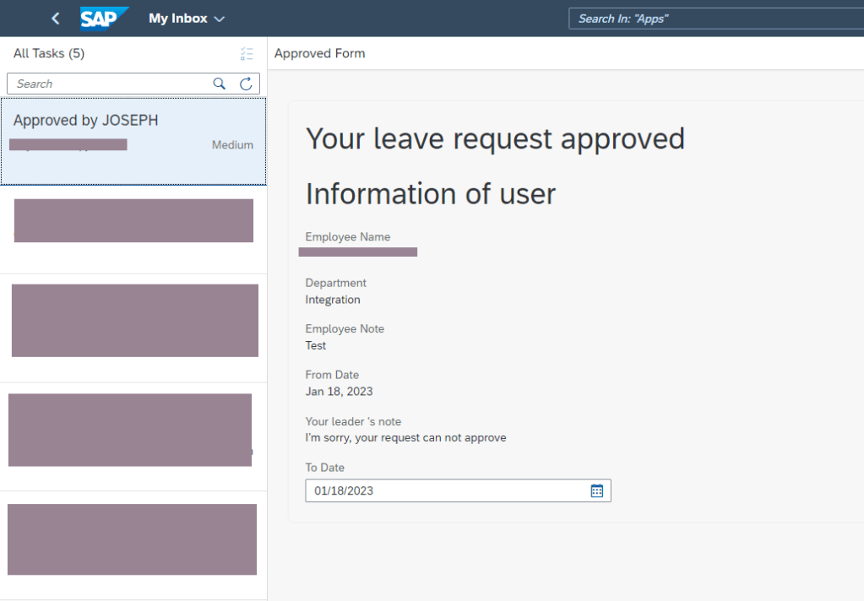Viewport: 864px width, 601px height.
Task: Click the leader's note text
Action: 405,438
